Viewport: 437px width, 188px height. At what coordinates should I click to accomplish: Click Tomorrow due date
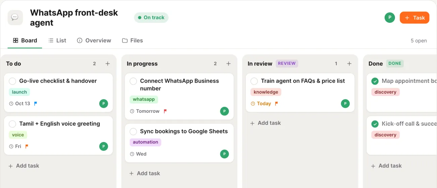(145, 111)
